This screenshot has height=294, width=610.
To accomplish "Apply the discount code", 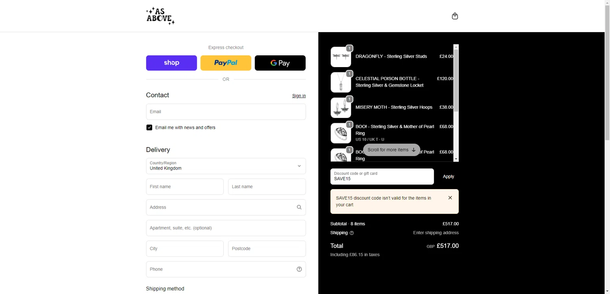I will click(x=449, y=176).
